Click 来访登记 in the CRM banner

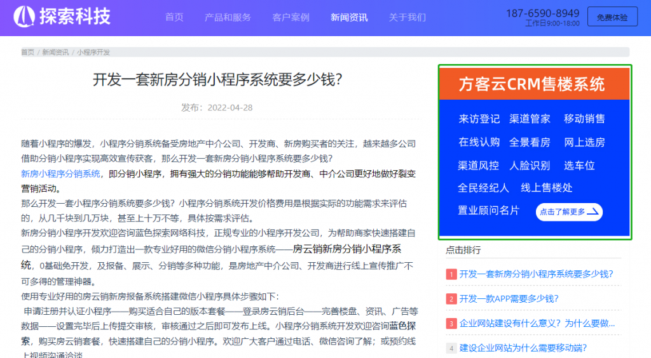click(479, 119)
